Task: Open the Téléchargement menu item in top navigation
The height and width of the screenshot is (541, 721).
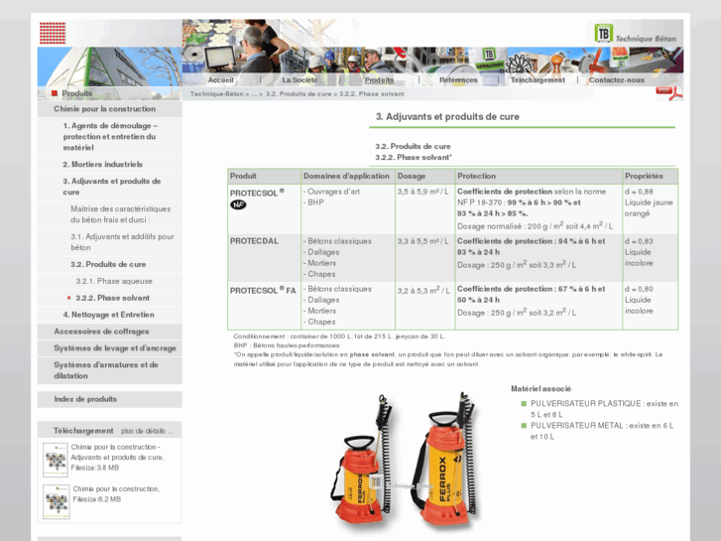Action: click(x=538, y=79)
